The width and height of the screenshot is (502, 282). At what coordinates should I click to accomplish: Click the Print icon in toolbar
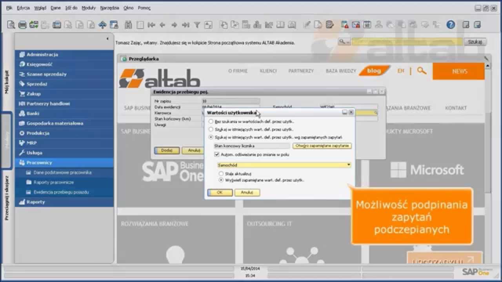pos(22,25)
